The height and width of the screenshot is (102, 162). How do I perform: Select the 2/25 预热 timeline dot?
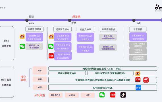pos(27,20)
